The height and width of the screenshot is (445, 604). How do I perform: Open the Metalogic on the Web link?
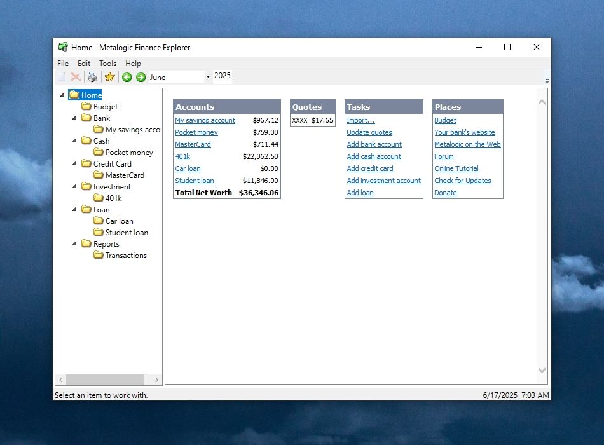(468, 144)
